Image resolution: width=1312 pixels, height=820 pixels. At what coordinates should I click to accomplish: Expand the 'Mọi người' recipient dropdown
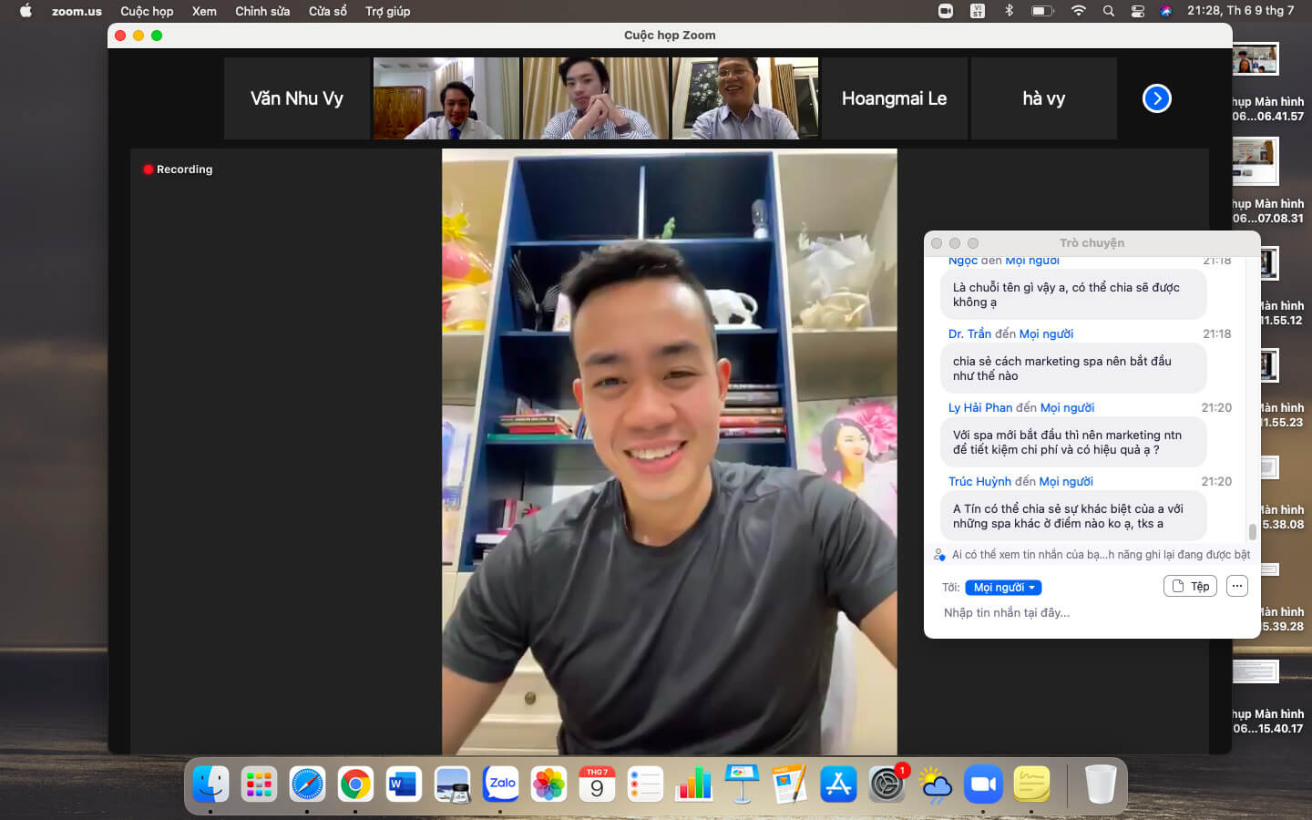pyautogui.click(x=1003, y=588)
